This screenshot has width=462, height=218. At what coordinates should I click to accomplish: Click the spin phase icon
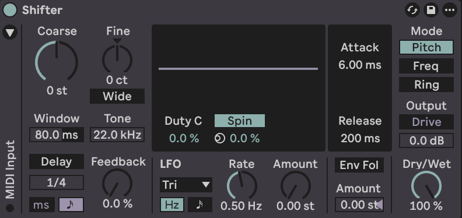pos(220,139)
